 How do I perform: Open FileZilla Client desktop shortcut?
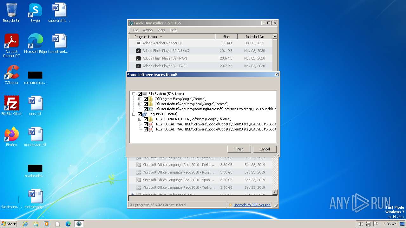point(11,106)
